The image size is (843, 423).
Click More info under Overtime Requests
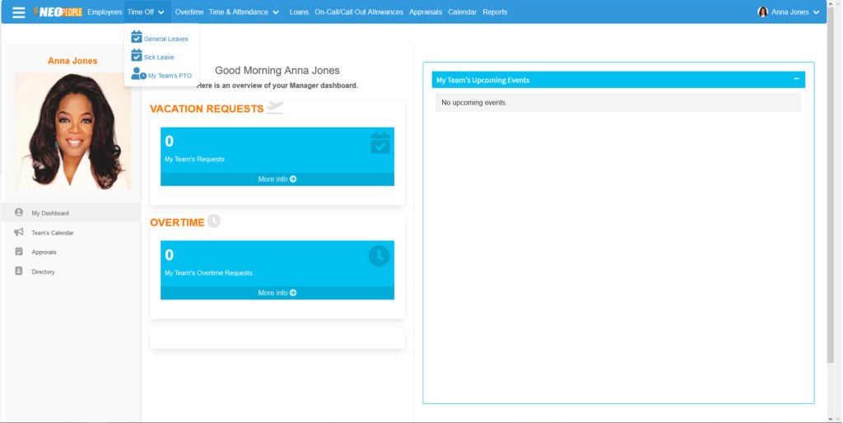coord(277,293)
